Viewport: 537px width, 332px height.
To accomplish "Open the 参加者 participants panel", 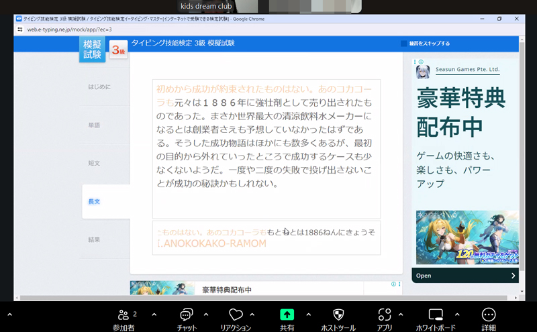I will pos(123,315).
